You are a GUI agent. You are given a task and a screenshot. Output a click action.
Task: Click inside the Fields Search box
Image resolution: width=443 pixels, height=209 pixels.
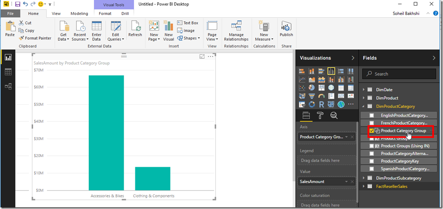tap(399, 74)
